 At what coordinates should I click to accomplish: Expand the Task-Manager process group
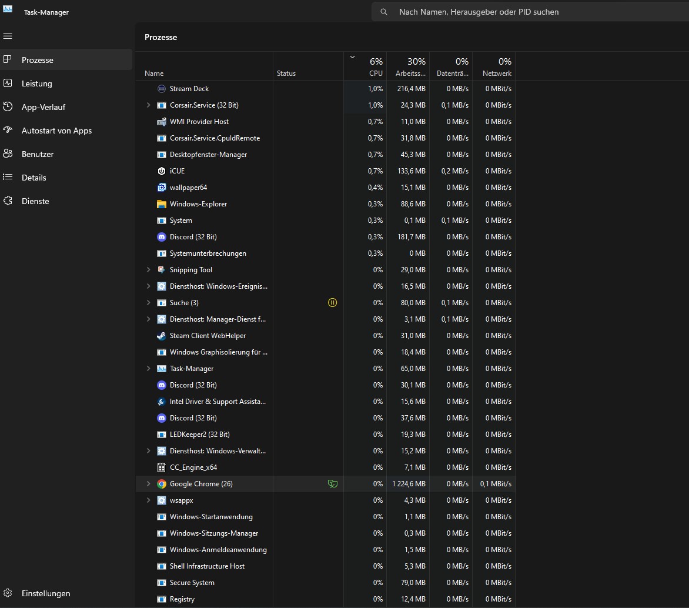(149, 369)
